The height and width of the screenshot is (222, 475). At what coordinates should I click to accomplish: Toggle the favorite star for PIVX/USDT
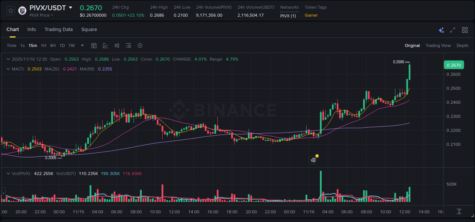click(x=10, y=11)
